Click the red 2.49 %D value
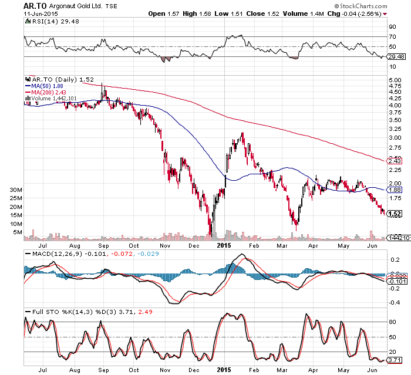Screen dimensions: 411x375 coord(145,312)
